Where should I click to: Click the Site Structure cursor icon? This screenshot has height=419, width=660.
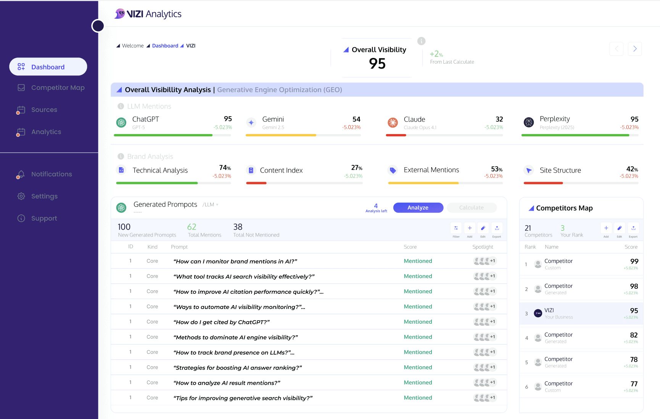(x=529, y=170)
